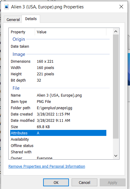The width and height of the screenshot is (130, 189).
Task: Select the Availability row
Action: [x=58, y=139]
